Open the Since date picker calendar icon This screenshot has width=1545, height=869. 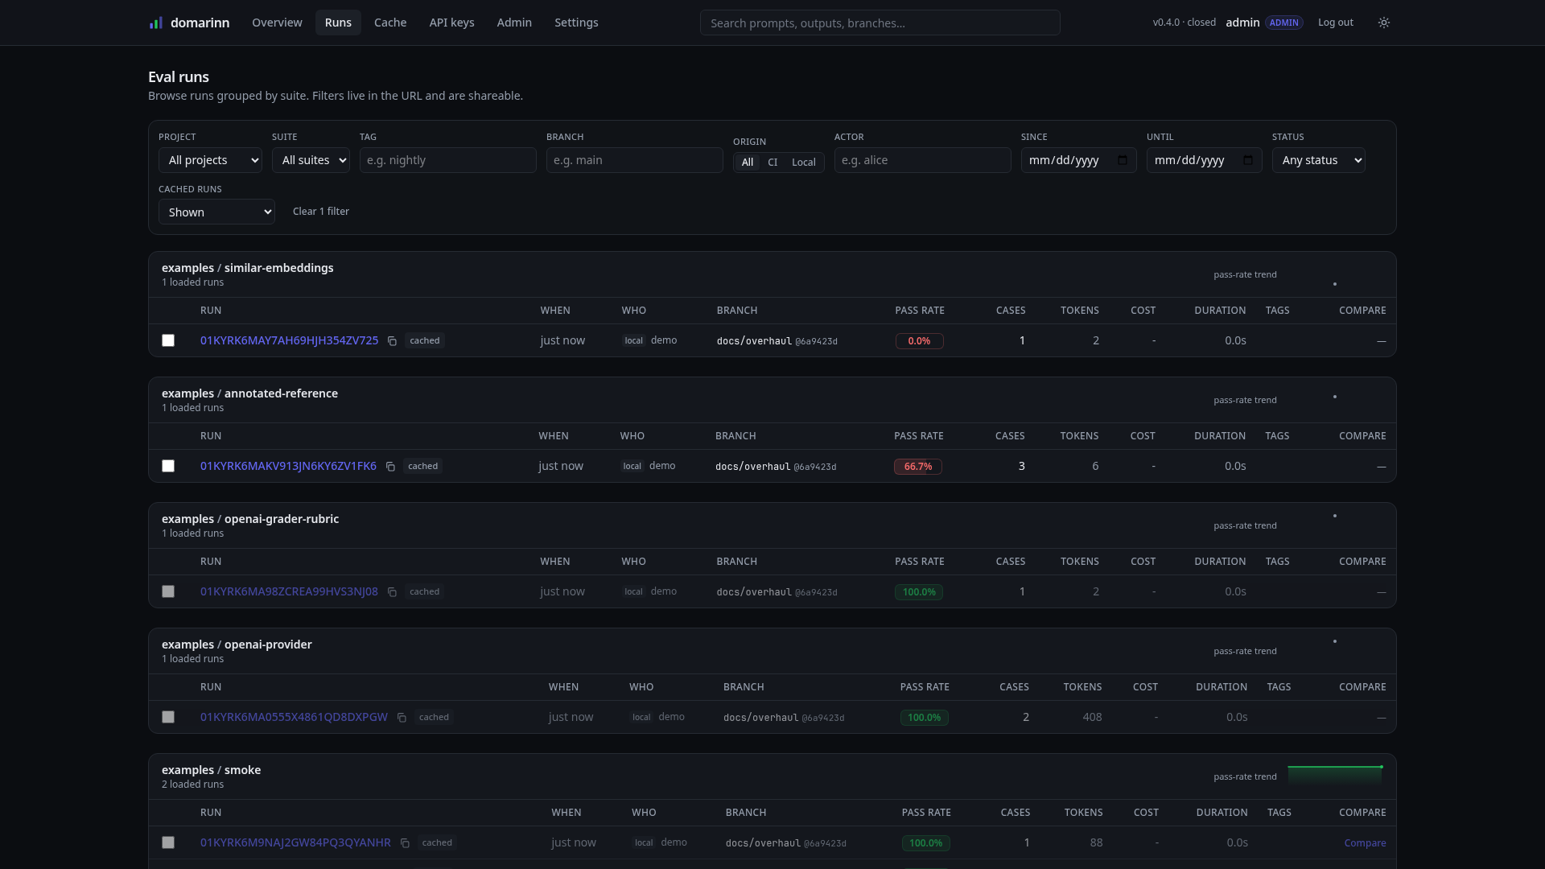point(1123,160)
